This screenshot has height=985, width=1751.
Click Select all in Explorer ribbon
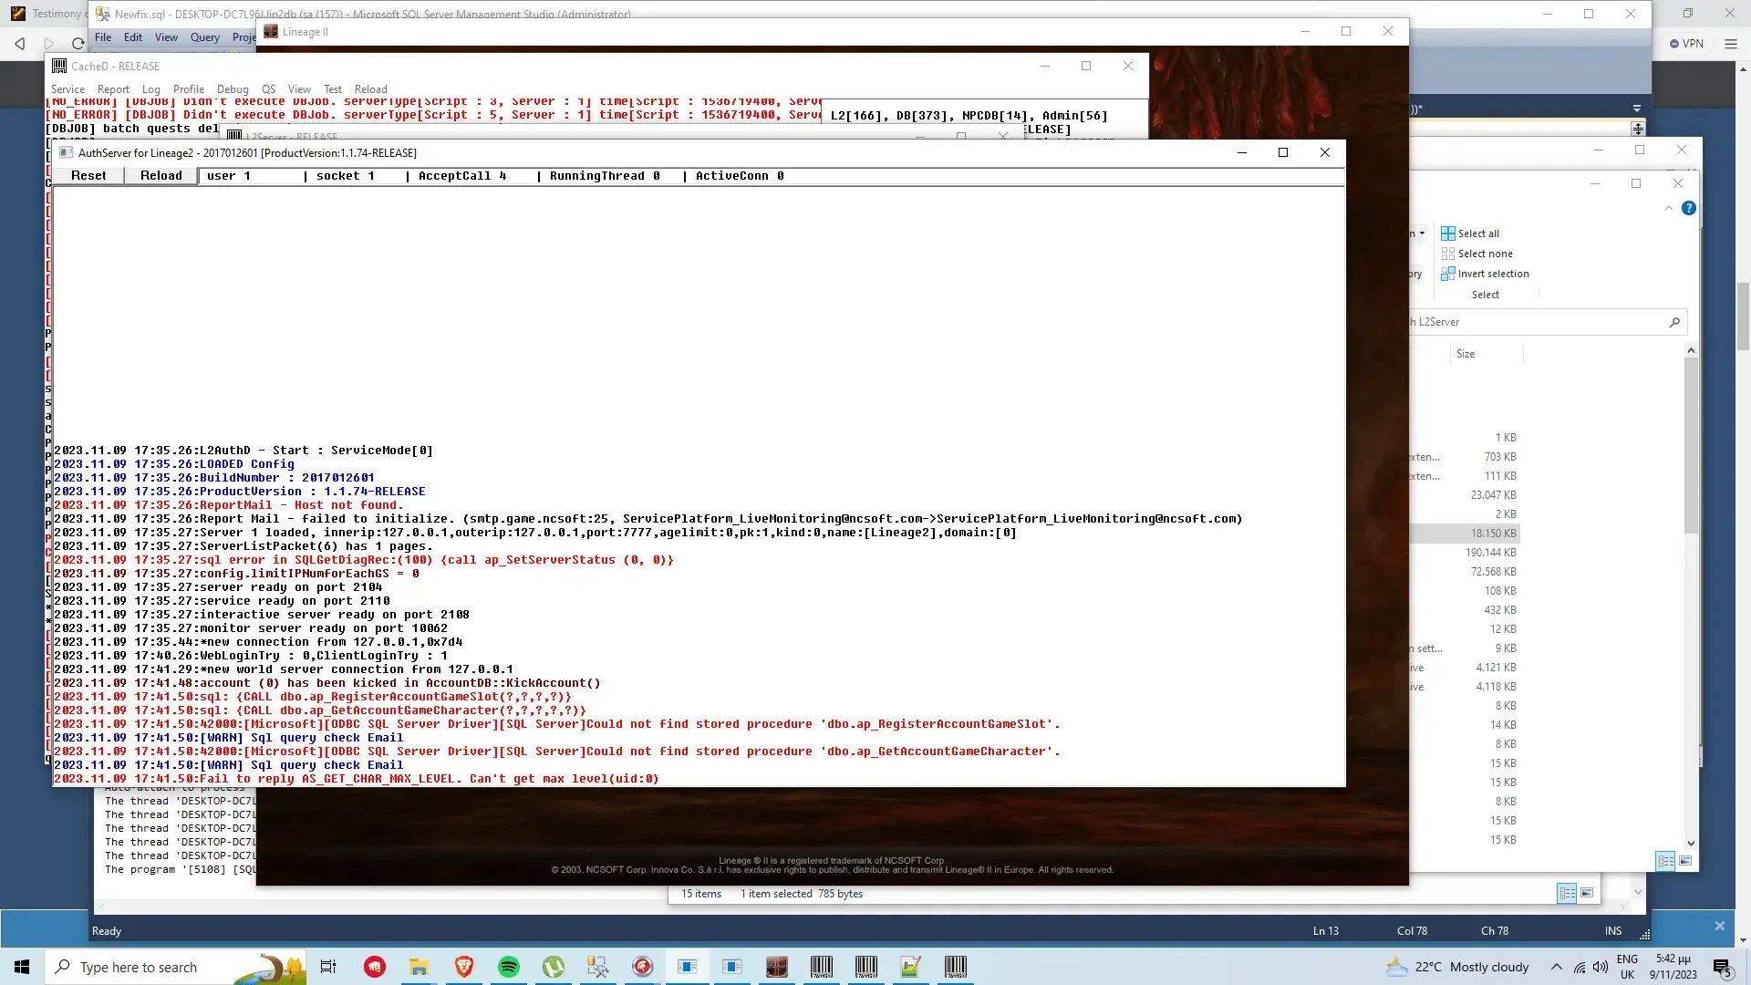1470,233
